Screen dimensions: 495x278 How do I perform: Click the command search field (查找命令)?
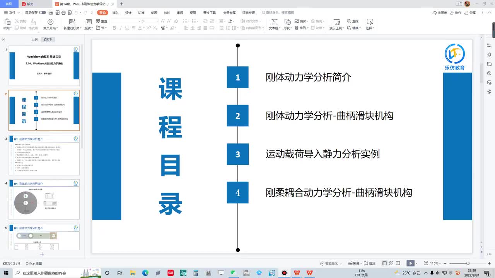click(x=278, y=13)
